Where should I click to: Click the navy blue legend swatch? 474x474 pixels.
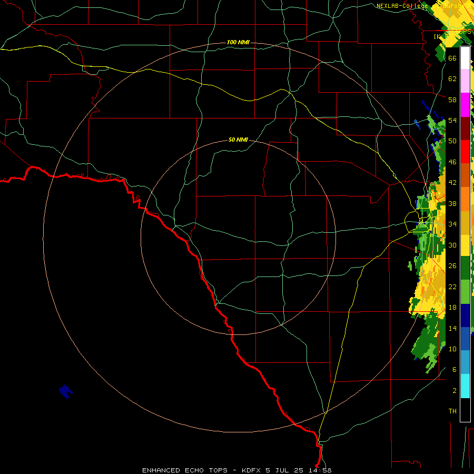point(465,315)
